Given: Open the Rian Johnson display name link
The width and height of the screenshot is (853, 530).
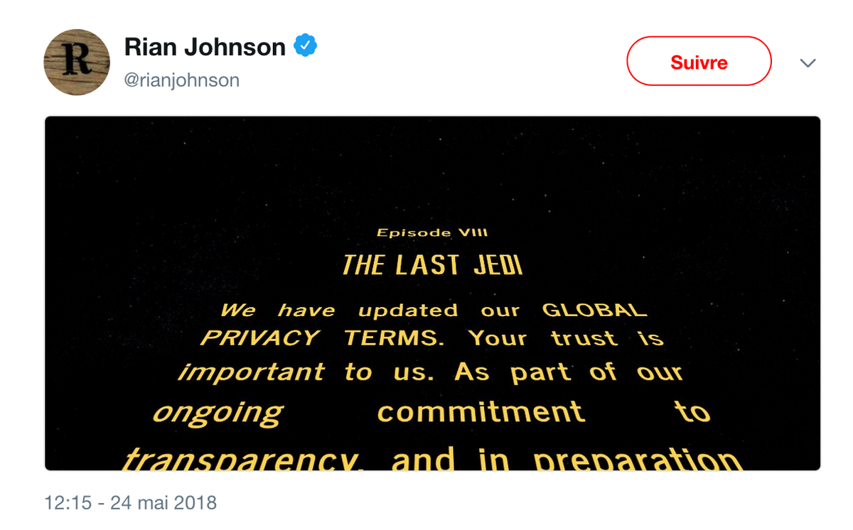Looking at the screenshot, I should coord(205,47).
